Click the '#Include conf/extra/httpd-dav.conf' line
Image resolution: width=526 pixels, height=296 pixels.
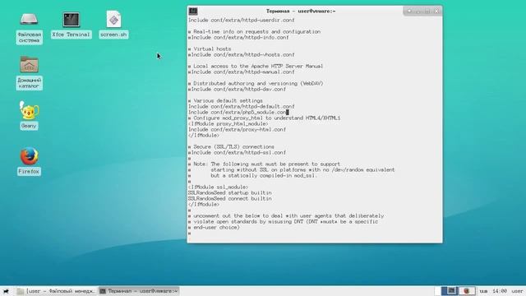click(237, 90)
